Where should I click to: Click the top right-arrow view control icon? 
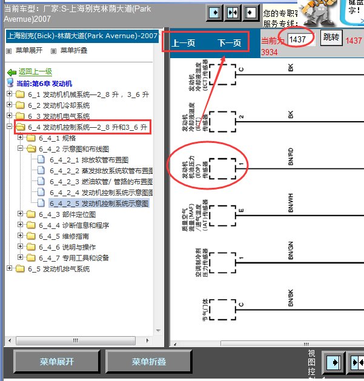pos(214,13)
